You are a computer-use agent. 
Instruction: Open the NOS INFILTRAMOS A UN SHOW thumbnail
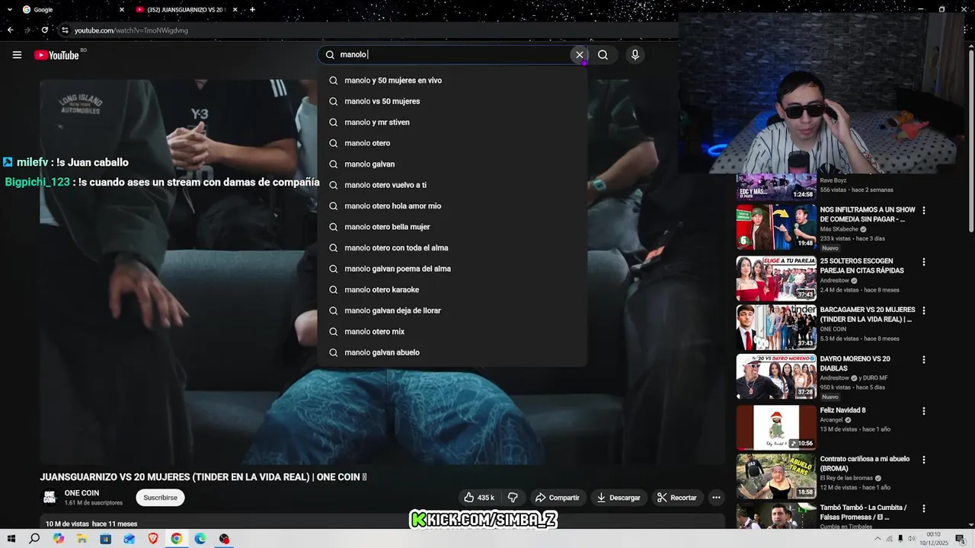pos(776,227)
